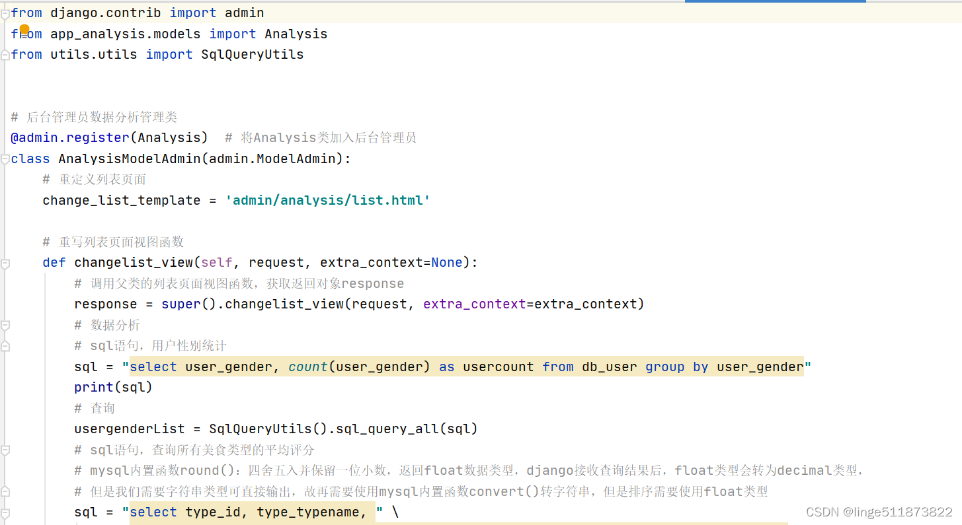The height and width of the screenshot is (525, 962).
Task: Click 'SqlQueryUtils' in the import statement
Action: pos(253,54)
